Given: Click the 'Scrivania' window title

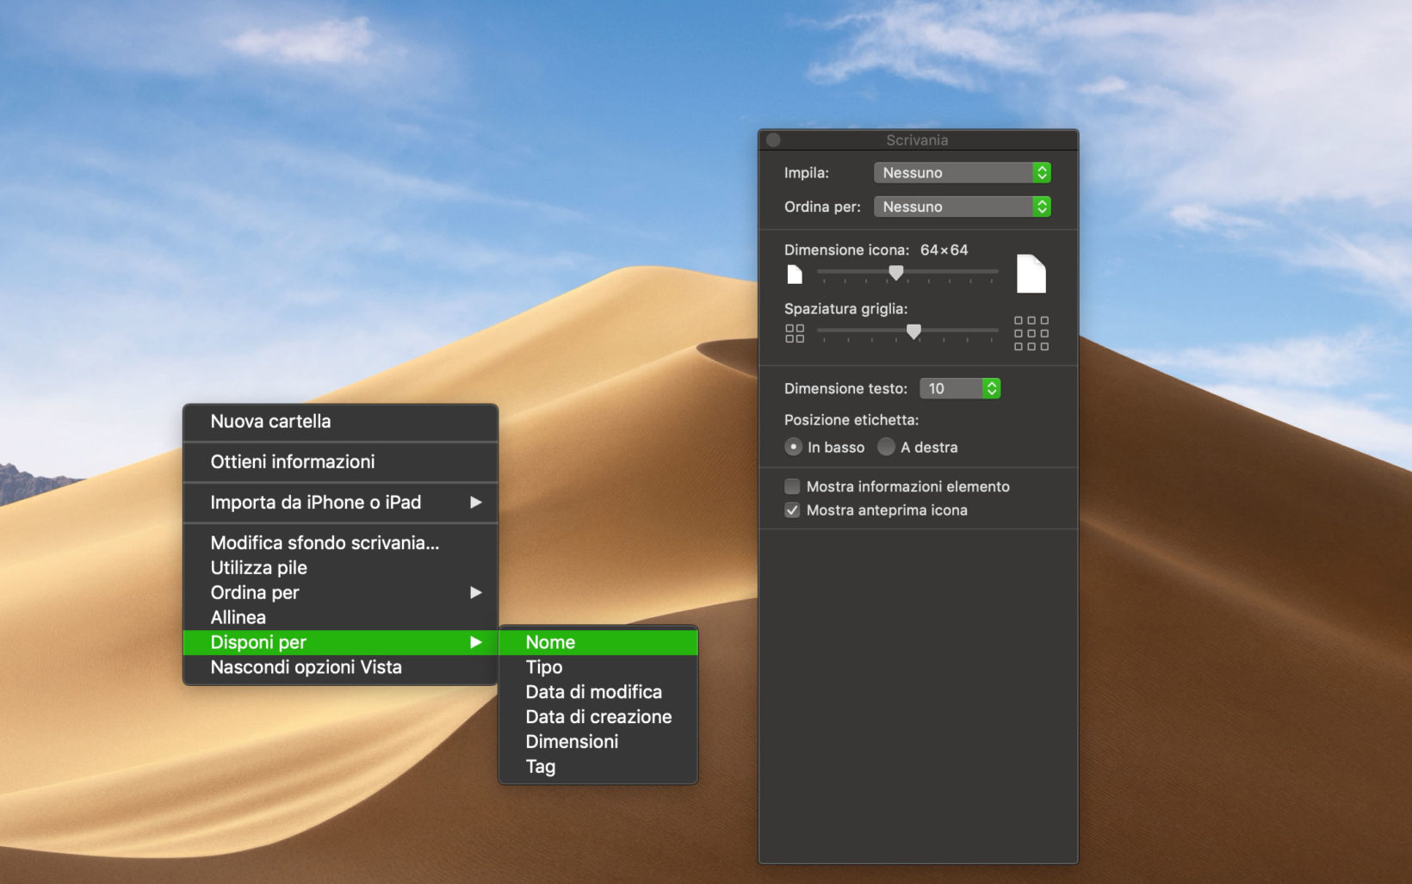Looking at the screenshot, I should (x=917, y=140).
